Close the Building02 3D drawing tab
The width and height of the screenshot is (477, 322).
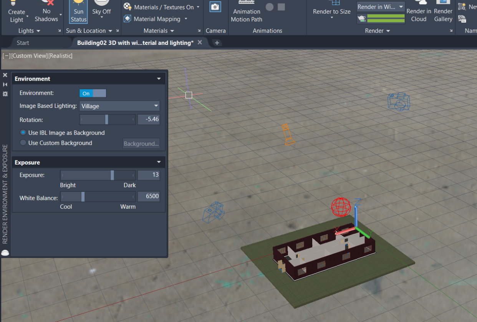199,42
